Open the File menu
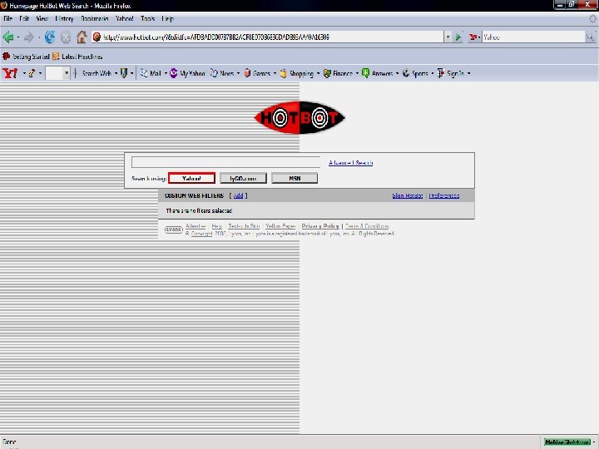 tap(7, 18)
